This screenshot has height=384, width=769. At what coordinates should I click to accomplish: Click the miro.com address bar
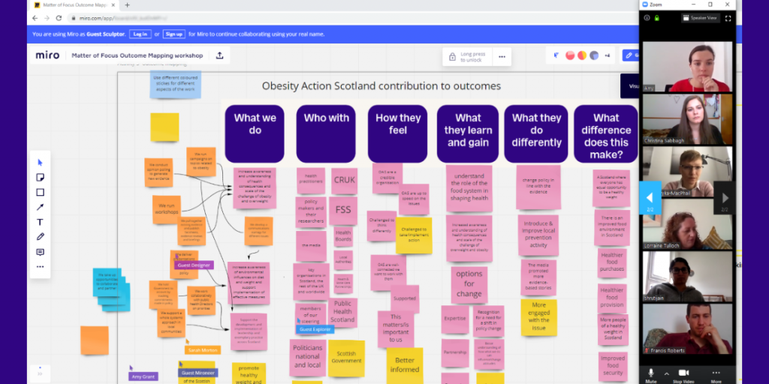[x=343, y=18]
